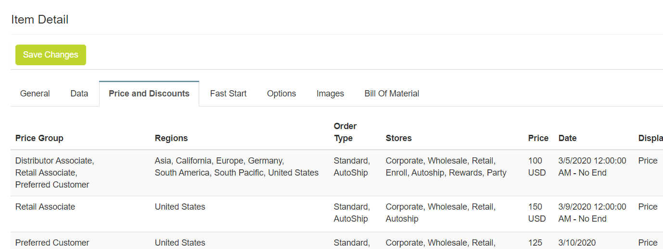Click the 3/9/2020 date cell
Screen dimensions: 663x249
pos(592,213)
